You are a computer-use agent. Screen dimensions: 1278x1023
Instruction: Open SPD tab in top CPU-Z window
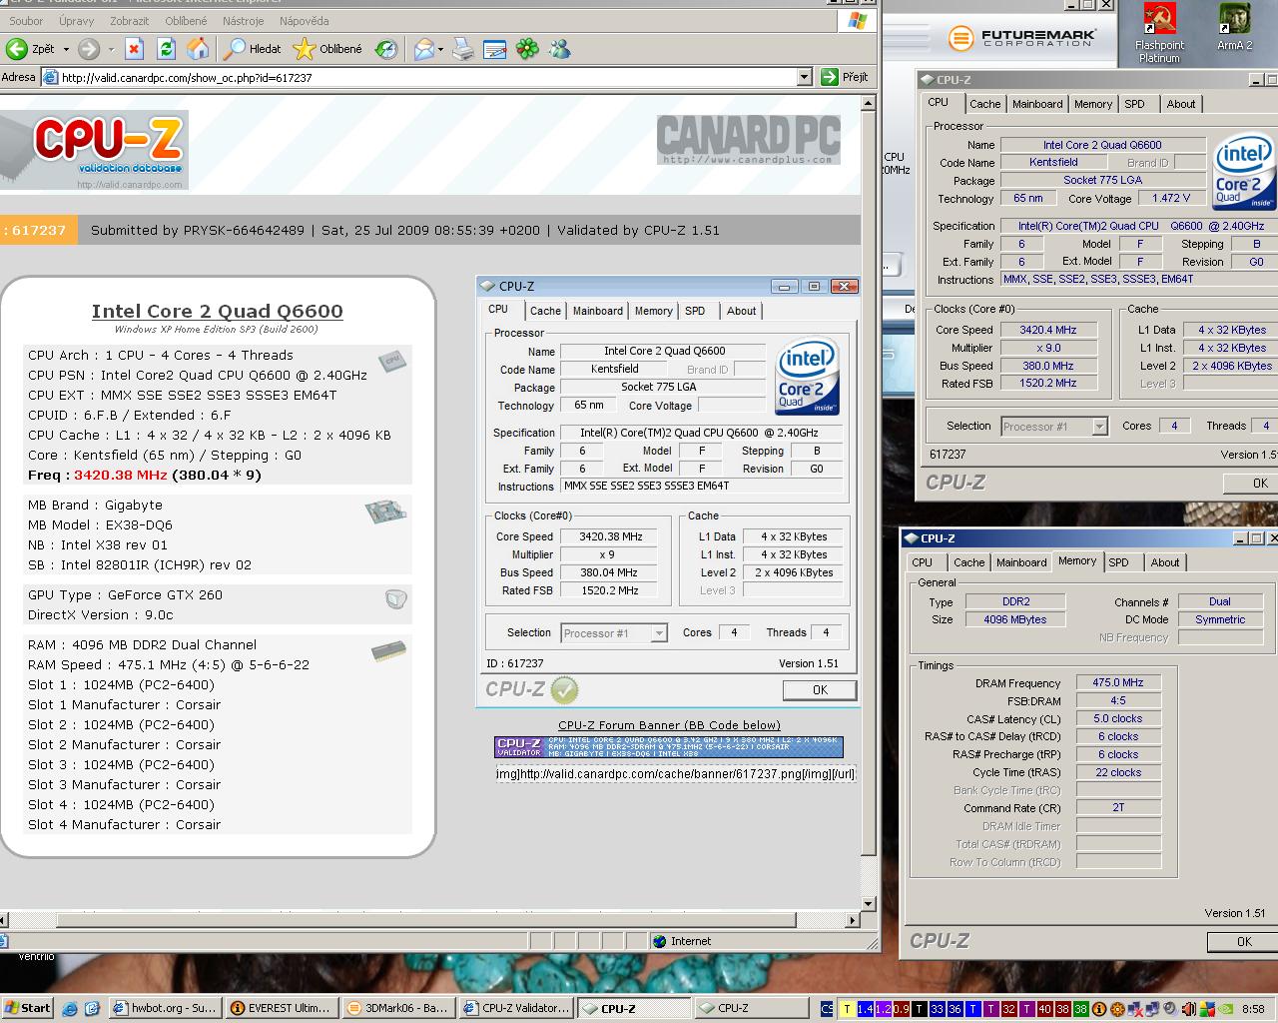click(1134, 104)
